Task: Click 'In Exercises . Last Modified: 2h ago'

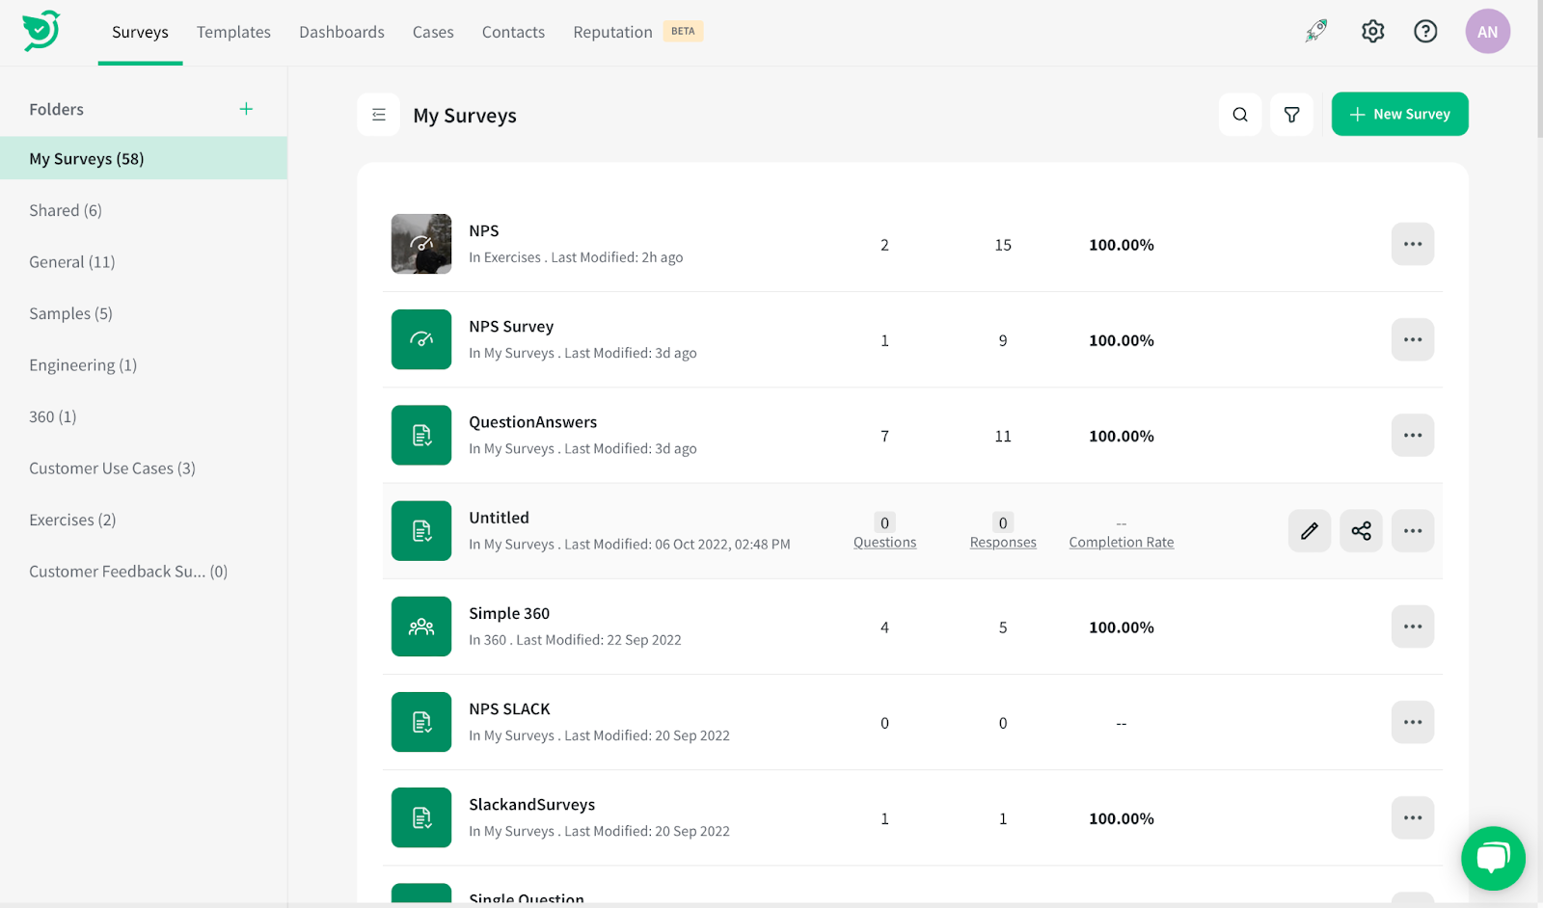Action: coord(576,257)
